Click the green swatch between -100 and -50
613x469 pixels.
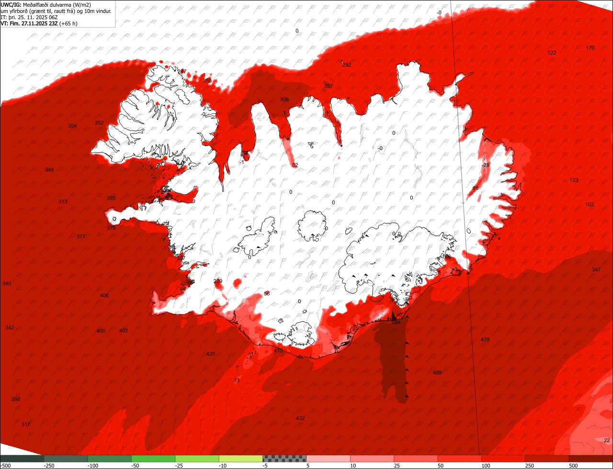pyautogui.click(x=110, y=458)
